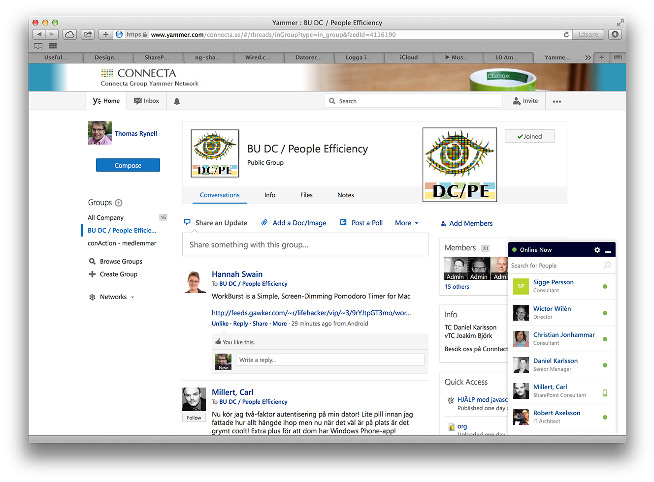Follow Carl Millert with Follow button
The image size is (654, 482).
pyautogui.click(x=194, y=418)
